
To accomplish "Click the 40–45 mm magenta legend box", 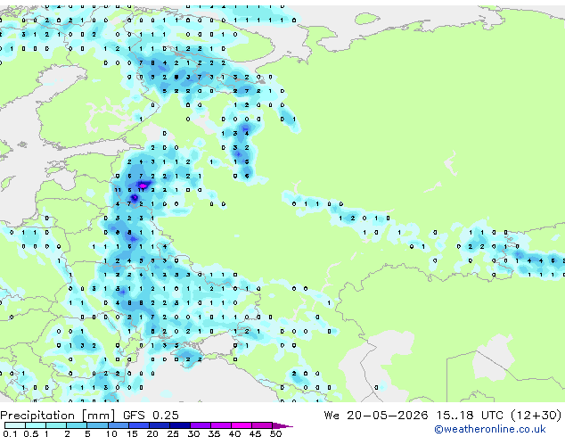I will coord(242,425).
